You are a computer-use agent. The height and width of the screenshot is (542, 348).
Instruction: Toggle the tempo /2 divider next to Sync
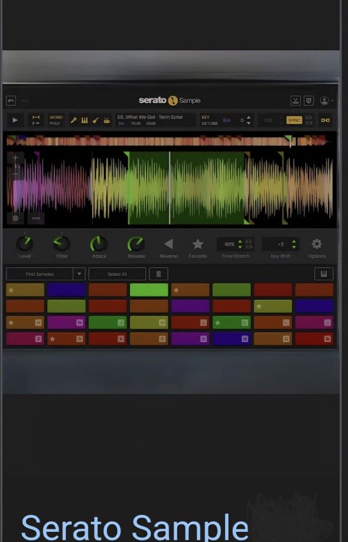coord(308,122)
